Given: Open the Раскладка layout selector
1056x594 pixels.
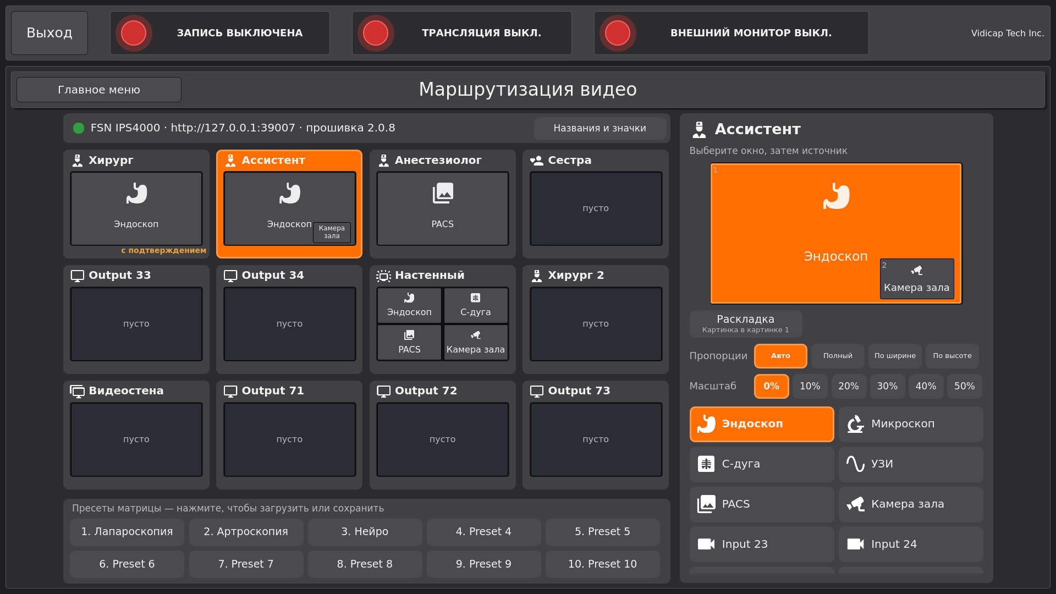Looking at the screenshot, I should pyautogui.click(x=745, y=324).
